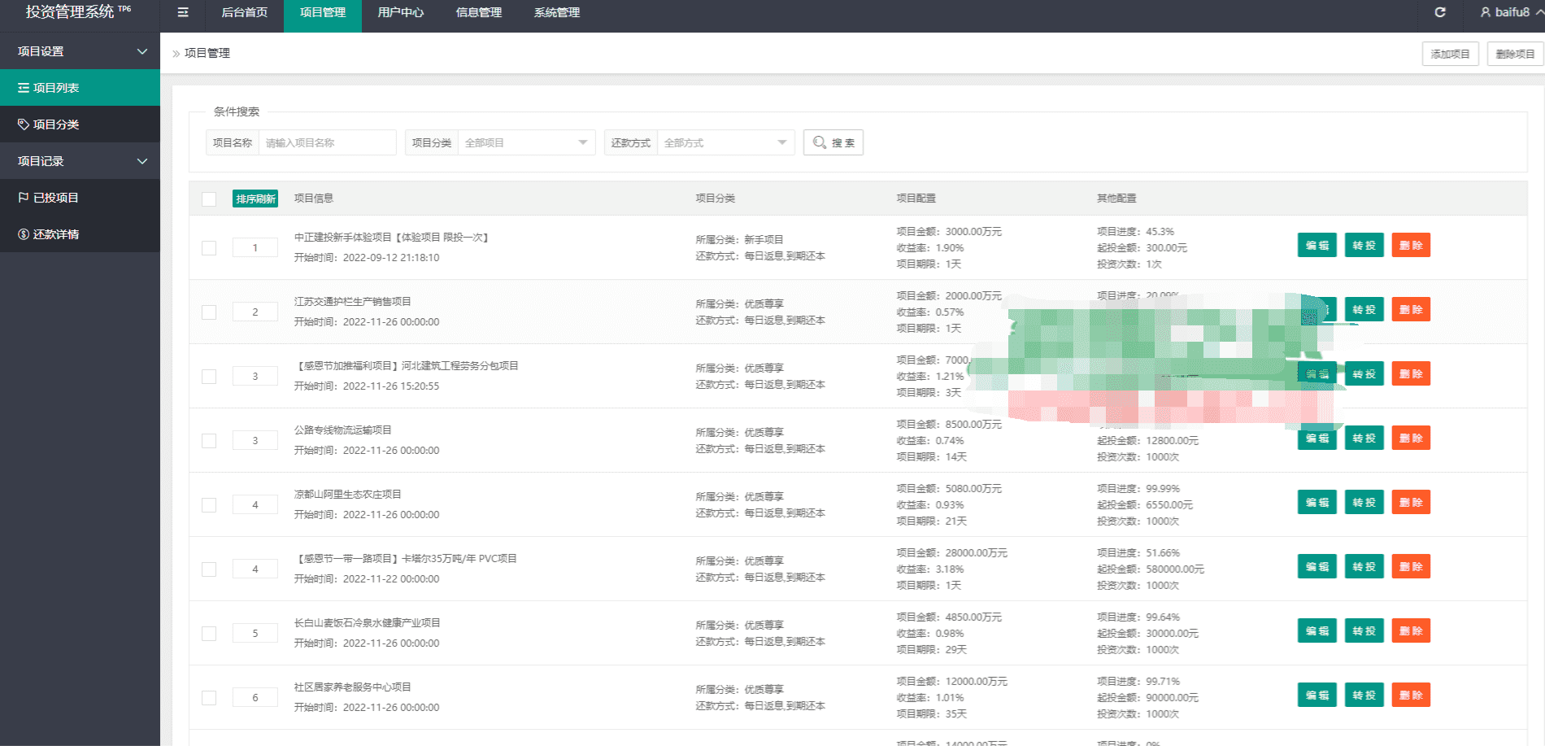Open 项目列表 in the sidebar

(80, 88)
